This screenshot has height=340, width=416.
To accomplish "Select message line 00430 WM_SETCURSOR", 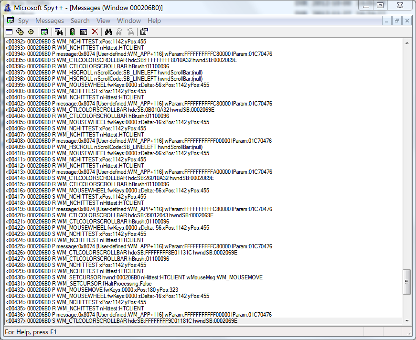I will (134, 277).
